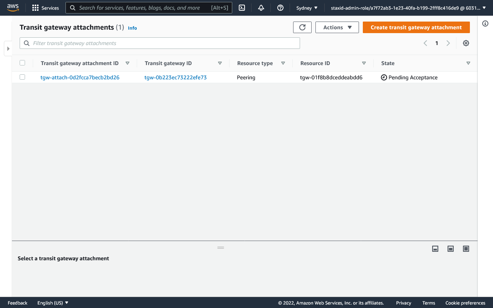493x308 pixels.
Task: Focus the top AWS services search box
Action: pyautogui.click(x=149, y=8)
